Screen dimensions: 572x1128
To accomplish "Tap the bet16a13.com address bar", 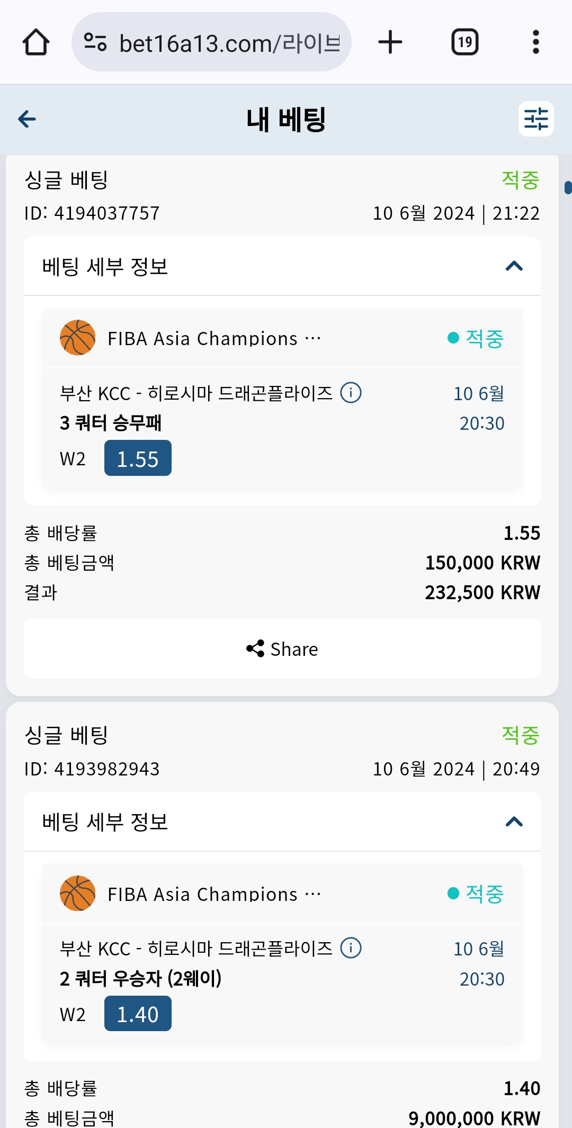I will pyautogui.click(x=229, y=43).
